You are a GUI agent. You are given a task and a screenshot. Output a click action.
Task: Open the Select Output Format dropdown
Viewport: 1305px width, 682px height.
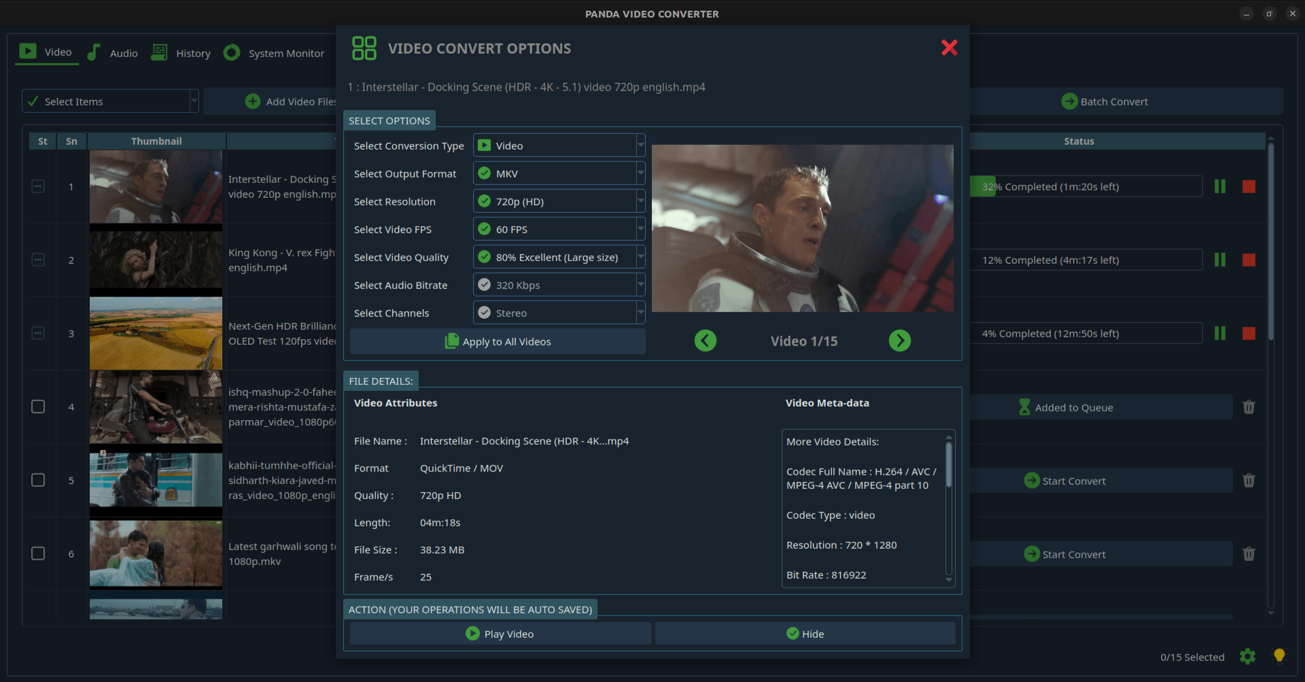(559, 173)
